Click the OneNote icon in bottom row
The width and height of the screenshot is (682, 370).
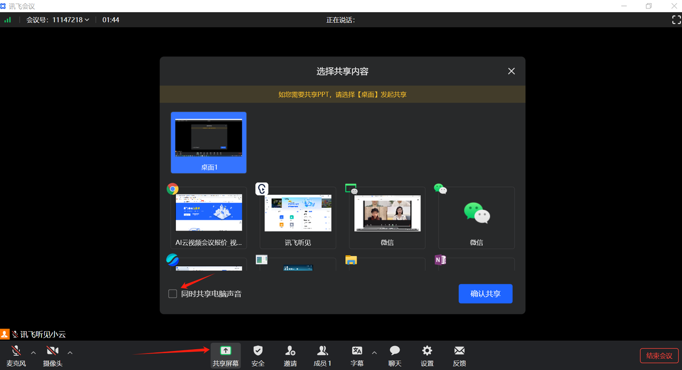(x=440, y=260)
